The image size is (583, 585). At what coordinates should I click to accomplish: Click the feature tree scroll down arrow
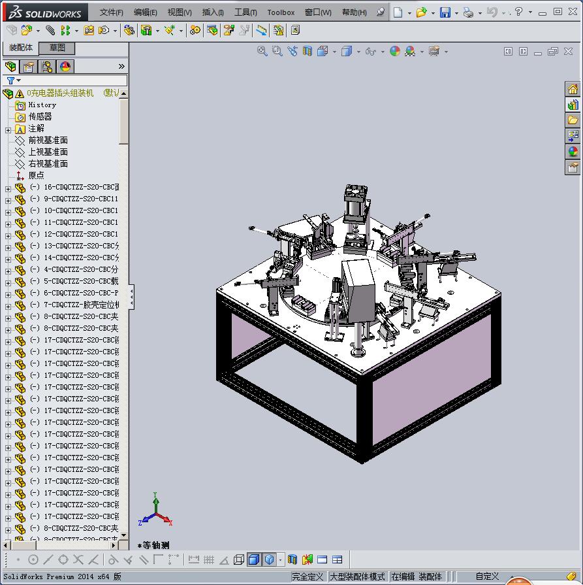[x=124, y=535]
